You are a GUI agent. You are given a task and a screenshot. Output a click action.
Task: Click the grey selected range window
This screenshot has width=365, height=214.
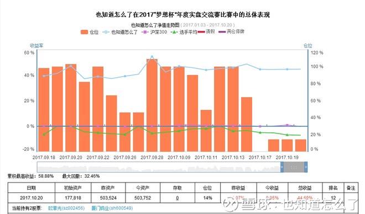click(x=294, y=167)
